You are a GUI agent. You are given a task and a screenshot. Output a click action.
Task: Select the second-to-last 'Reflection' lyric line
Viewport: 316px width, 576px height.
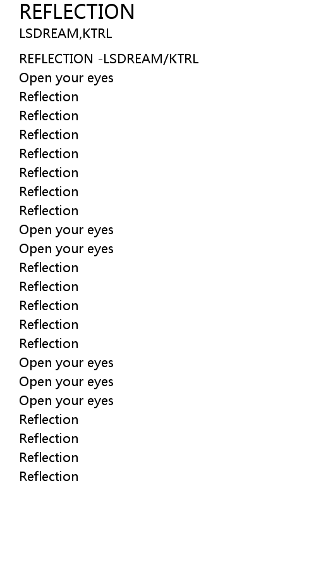coord(49,458)
